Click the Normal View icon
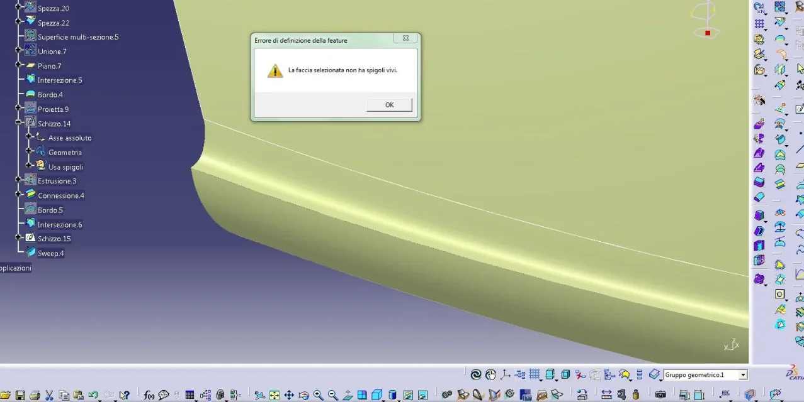 (347, 395)
